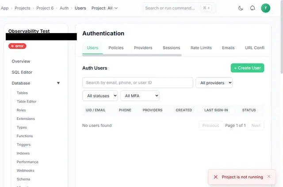Open the green T user avatar
This screenshot has width=283, height=187.
(x=265, y=8)
